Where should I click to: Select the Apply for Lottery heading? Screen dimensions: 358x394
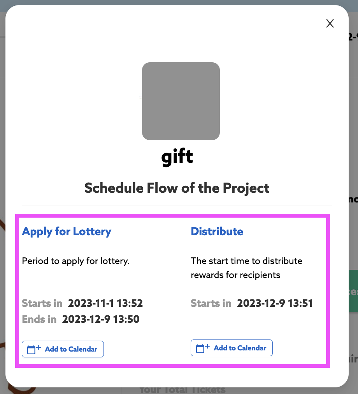tap(67, 231)
